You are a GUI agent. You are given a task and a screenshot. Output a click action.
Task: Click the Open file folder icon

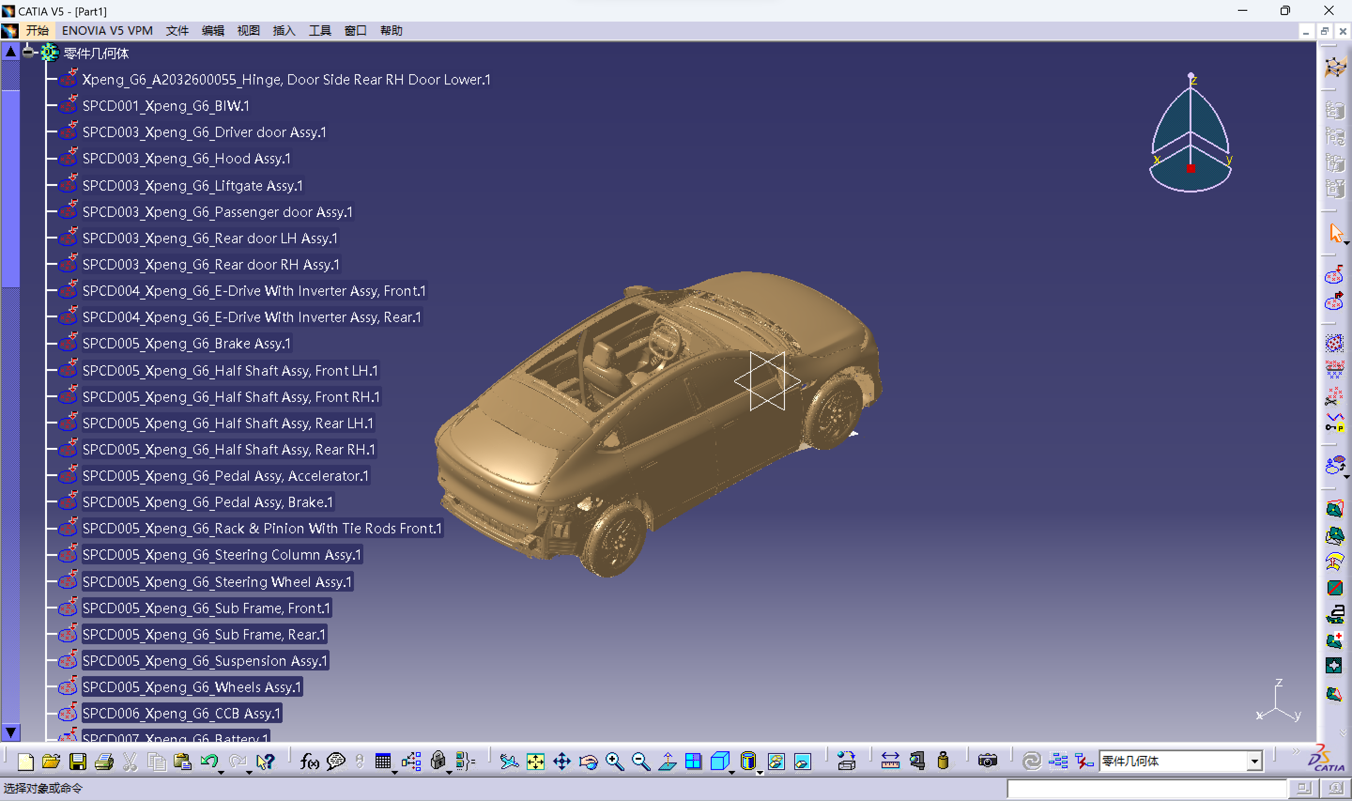[51, 762]
